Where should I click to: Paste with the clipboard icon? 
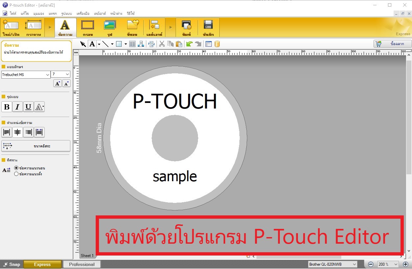pyautogui.click(x=179, y=44)
